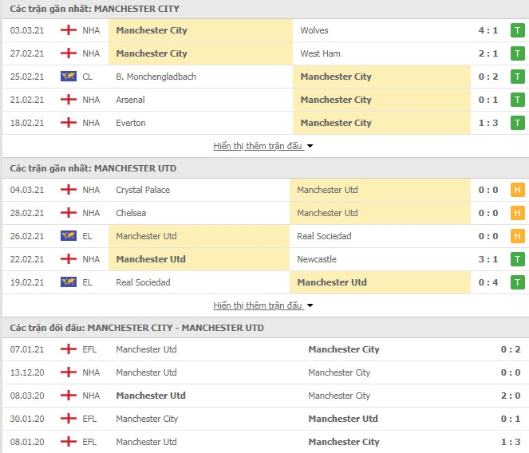Screen dimensions: 529x453
Task: Select the 08.03.20 Manchester Utd derby row
Action: 265,396
